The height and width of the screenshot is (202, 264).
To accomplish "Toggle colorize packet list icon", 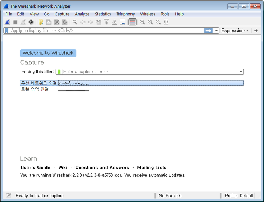I will pyautogui.click(x=133, y=22).
